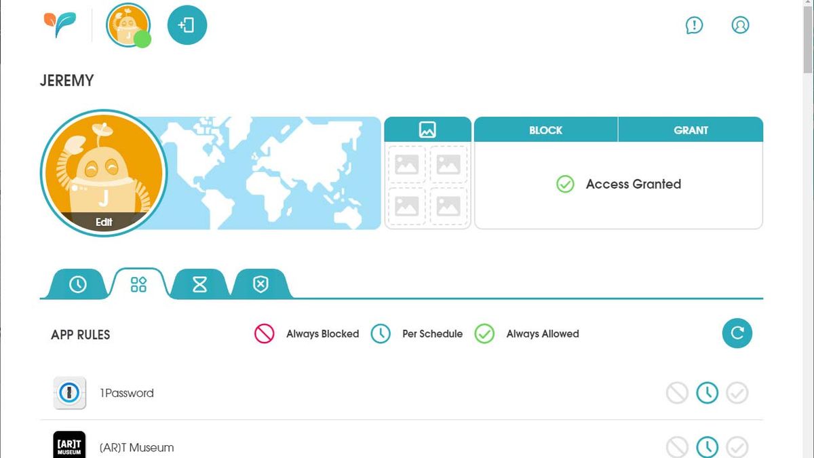Refresh the App Rules list
Screen dimensions: 814x458
[x=737, y=333]
